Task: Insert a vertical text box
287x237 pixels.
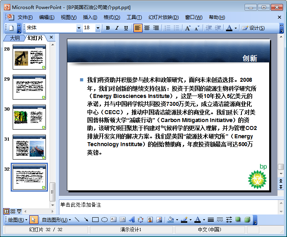Action: point(122,220)
